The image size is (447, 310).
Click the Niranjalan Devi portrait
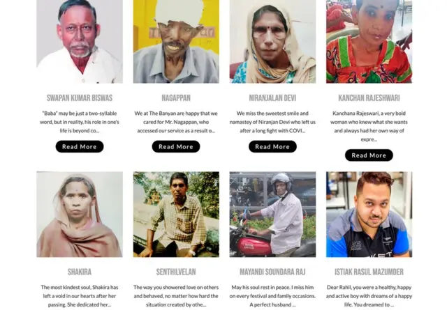(272, 42)
